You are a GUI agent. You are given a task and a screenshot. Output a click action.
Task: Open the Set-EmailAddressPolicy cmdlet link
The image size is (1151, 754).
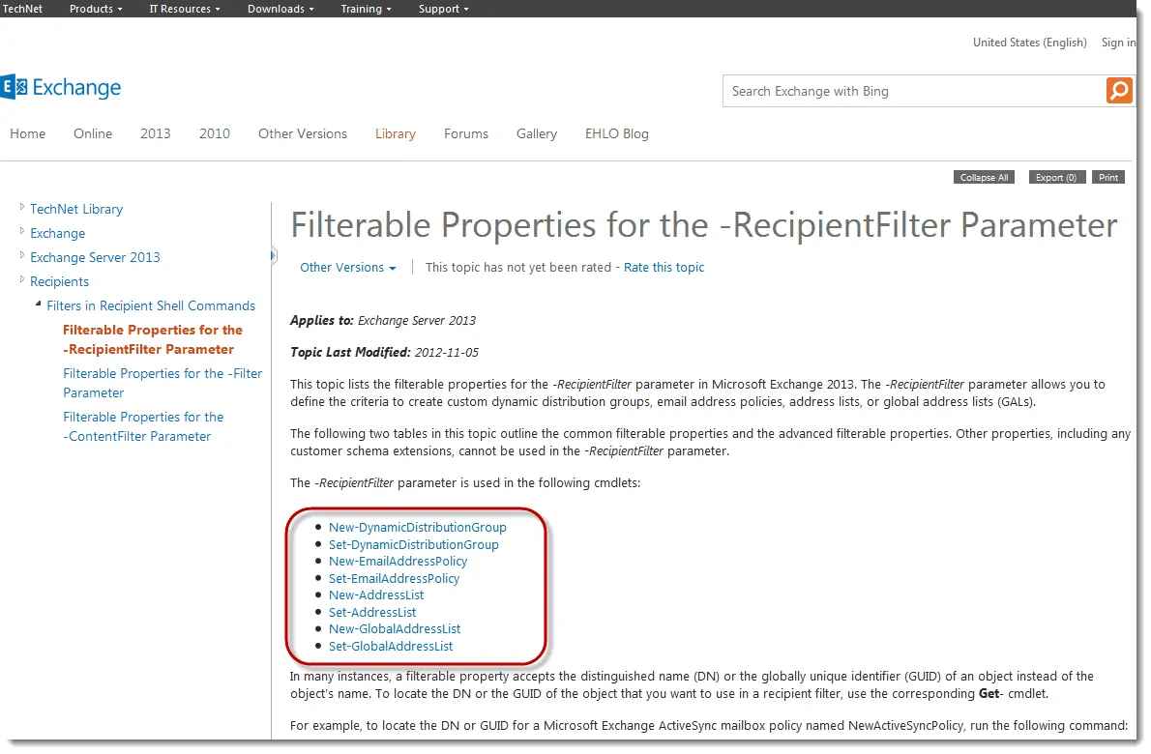point(395,579)
